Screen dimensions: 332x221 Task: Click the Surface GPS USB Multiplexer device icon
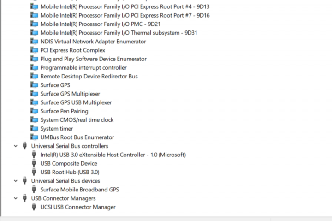click(34, 102)
